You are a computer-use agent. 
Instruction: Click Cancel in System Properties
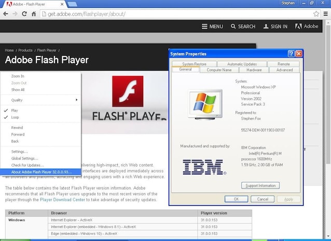(263, 199)
